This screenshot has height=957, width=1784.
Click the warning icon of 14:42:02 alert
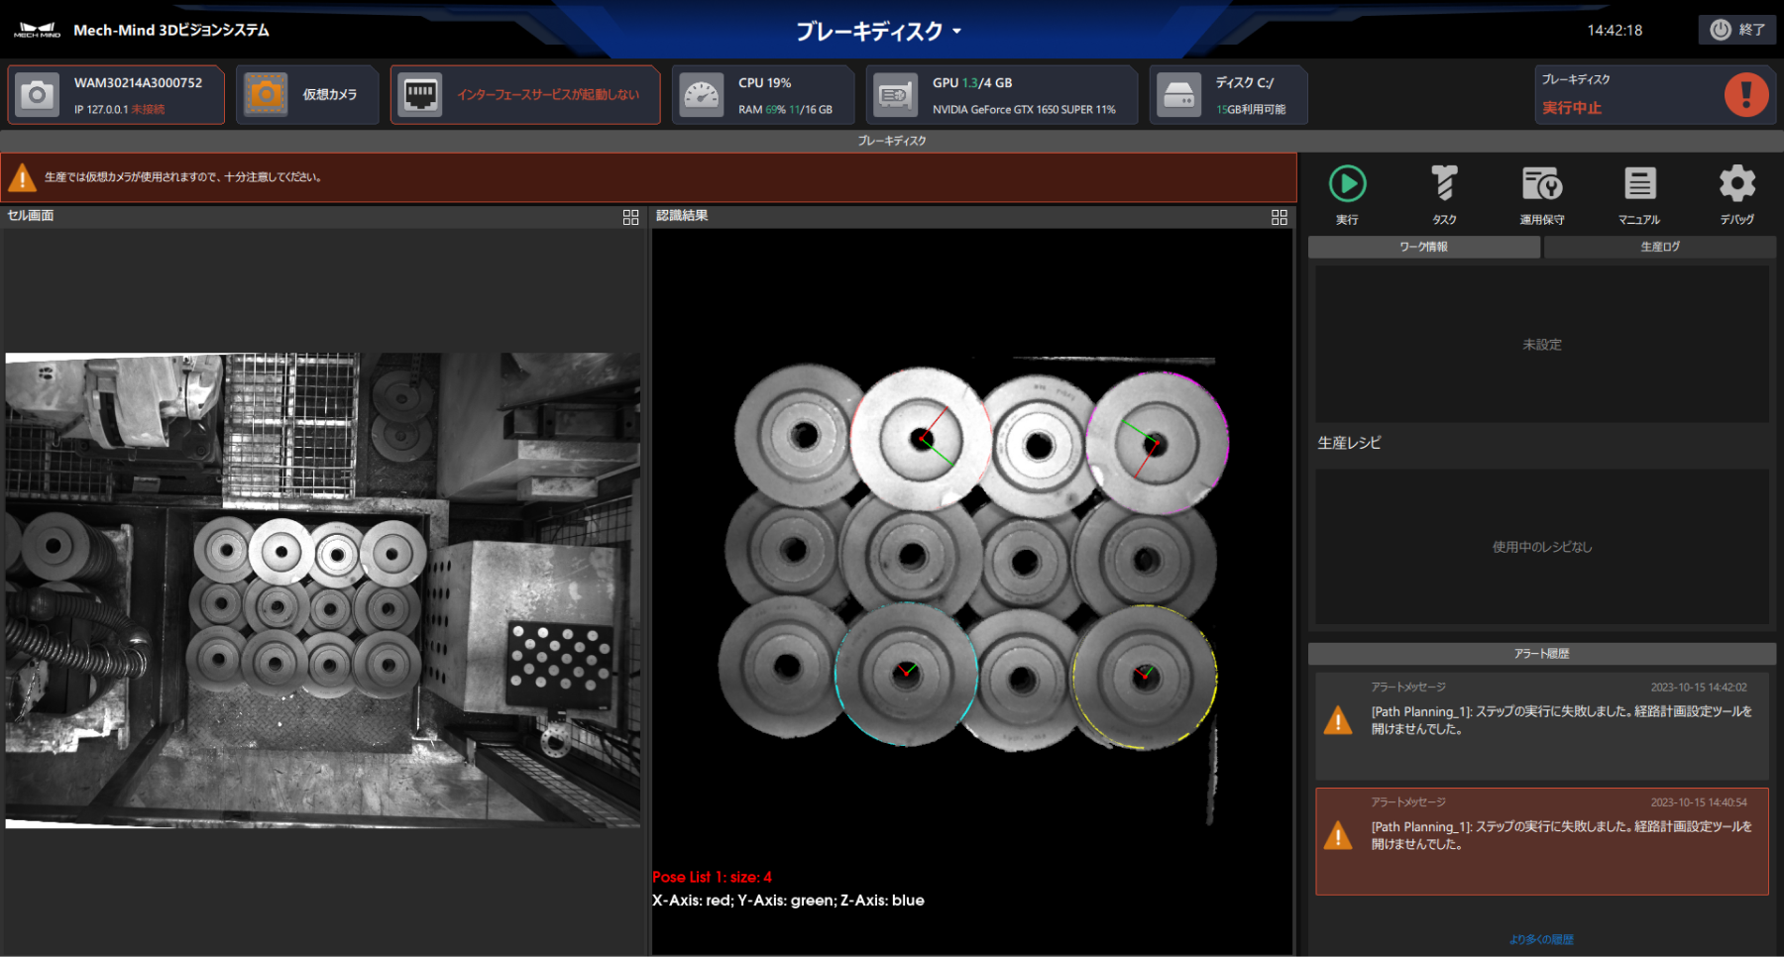1338,720
